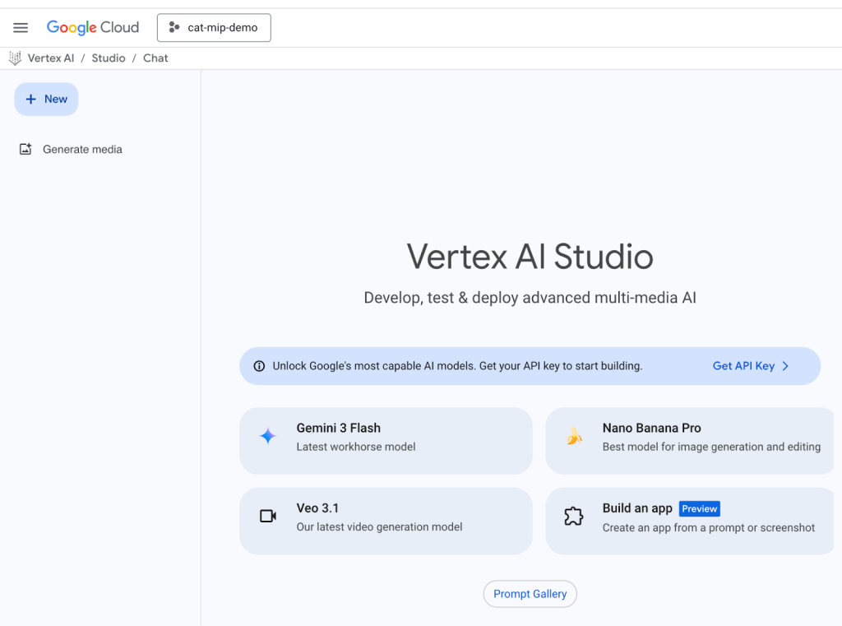Viewport: 842px width, 626px height.
Task: Click the Build an app puzzle icon
Action: coord(574,517)
